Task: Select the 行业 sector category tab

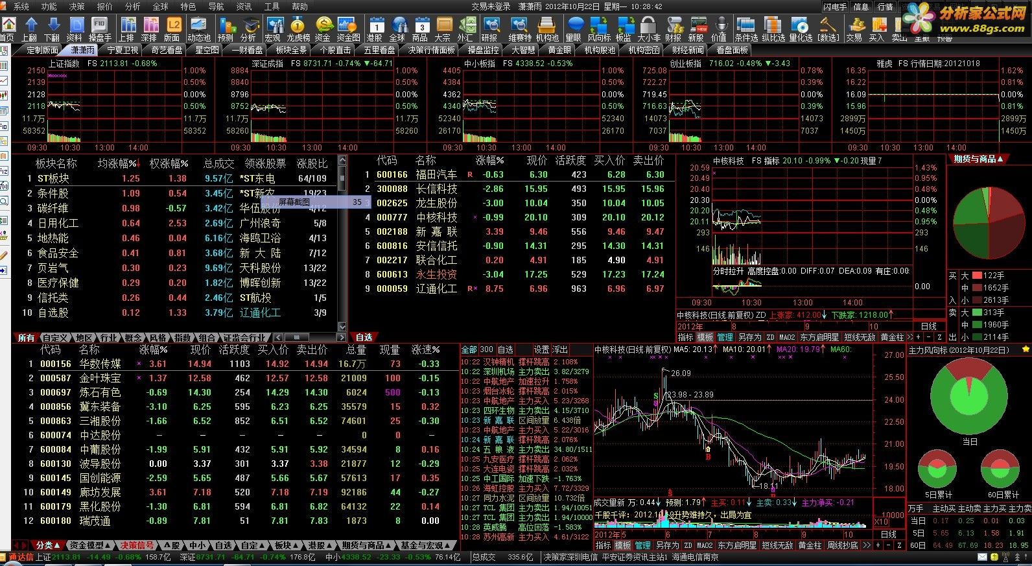Action: [x=108, y=338]
